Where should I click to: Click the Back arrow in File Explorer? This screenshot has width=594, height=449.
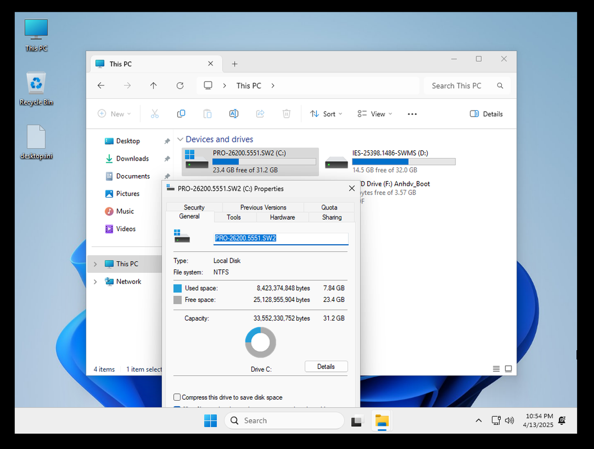point(100,85)
